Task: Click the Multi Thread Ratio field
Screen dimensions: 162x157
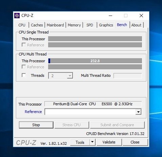Action: coord(127,75)
